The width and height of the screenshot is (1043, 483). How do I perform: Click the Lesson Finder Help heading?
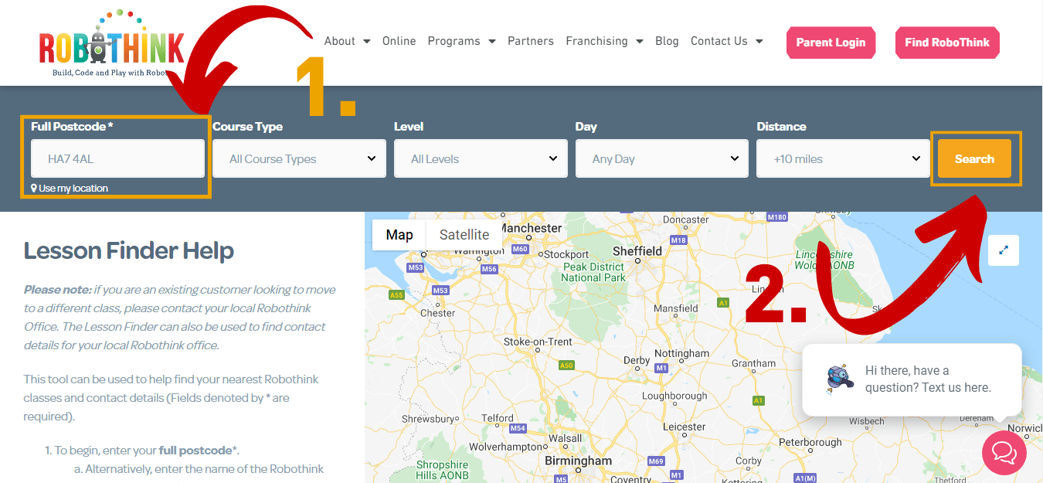pyautogui.click(x=129, y=250)
